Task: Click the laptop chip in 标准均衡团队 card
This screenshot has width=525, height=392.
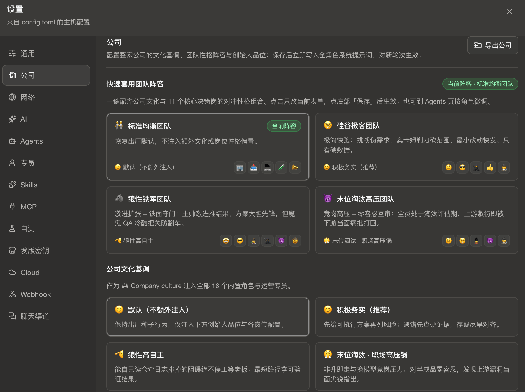Action: point(267,167)
